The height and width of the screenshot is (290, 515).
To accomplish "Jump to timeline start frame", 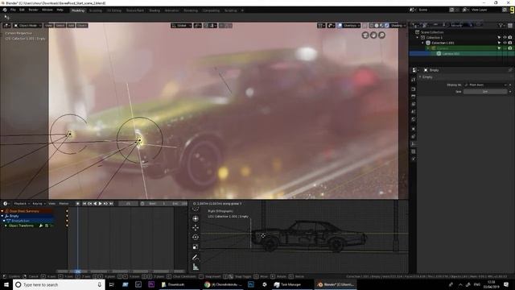I will pos(84,204).
